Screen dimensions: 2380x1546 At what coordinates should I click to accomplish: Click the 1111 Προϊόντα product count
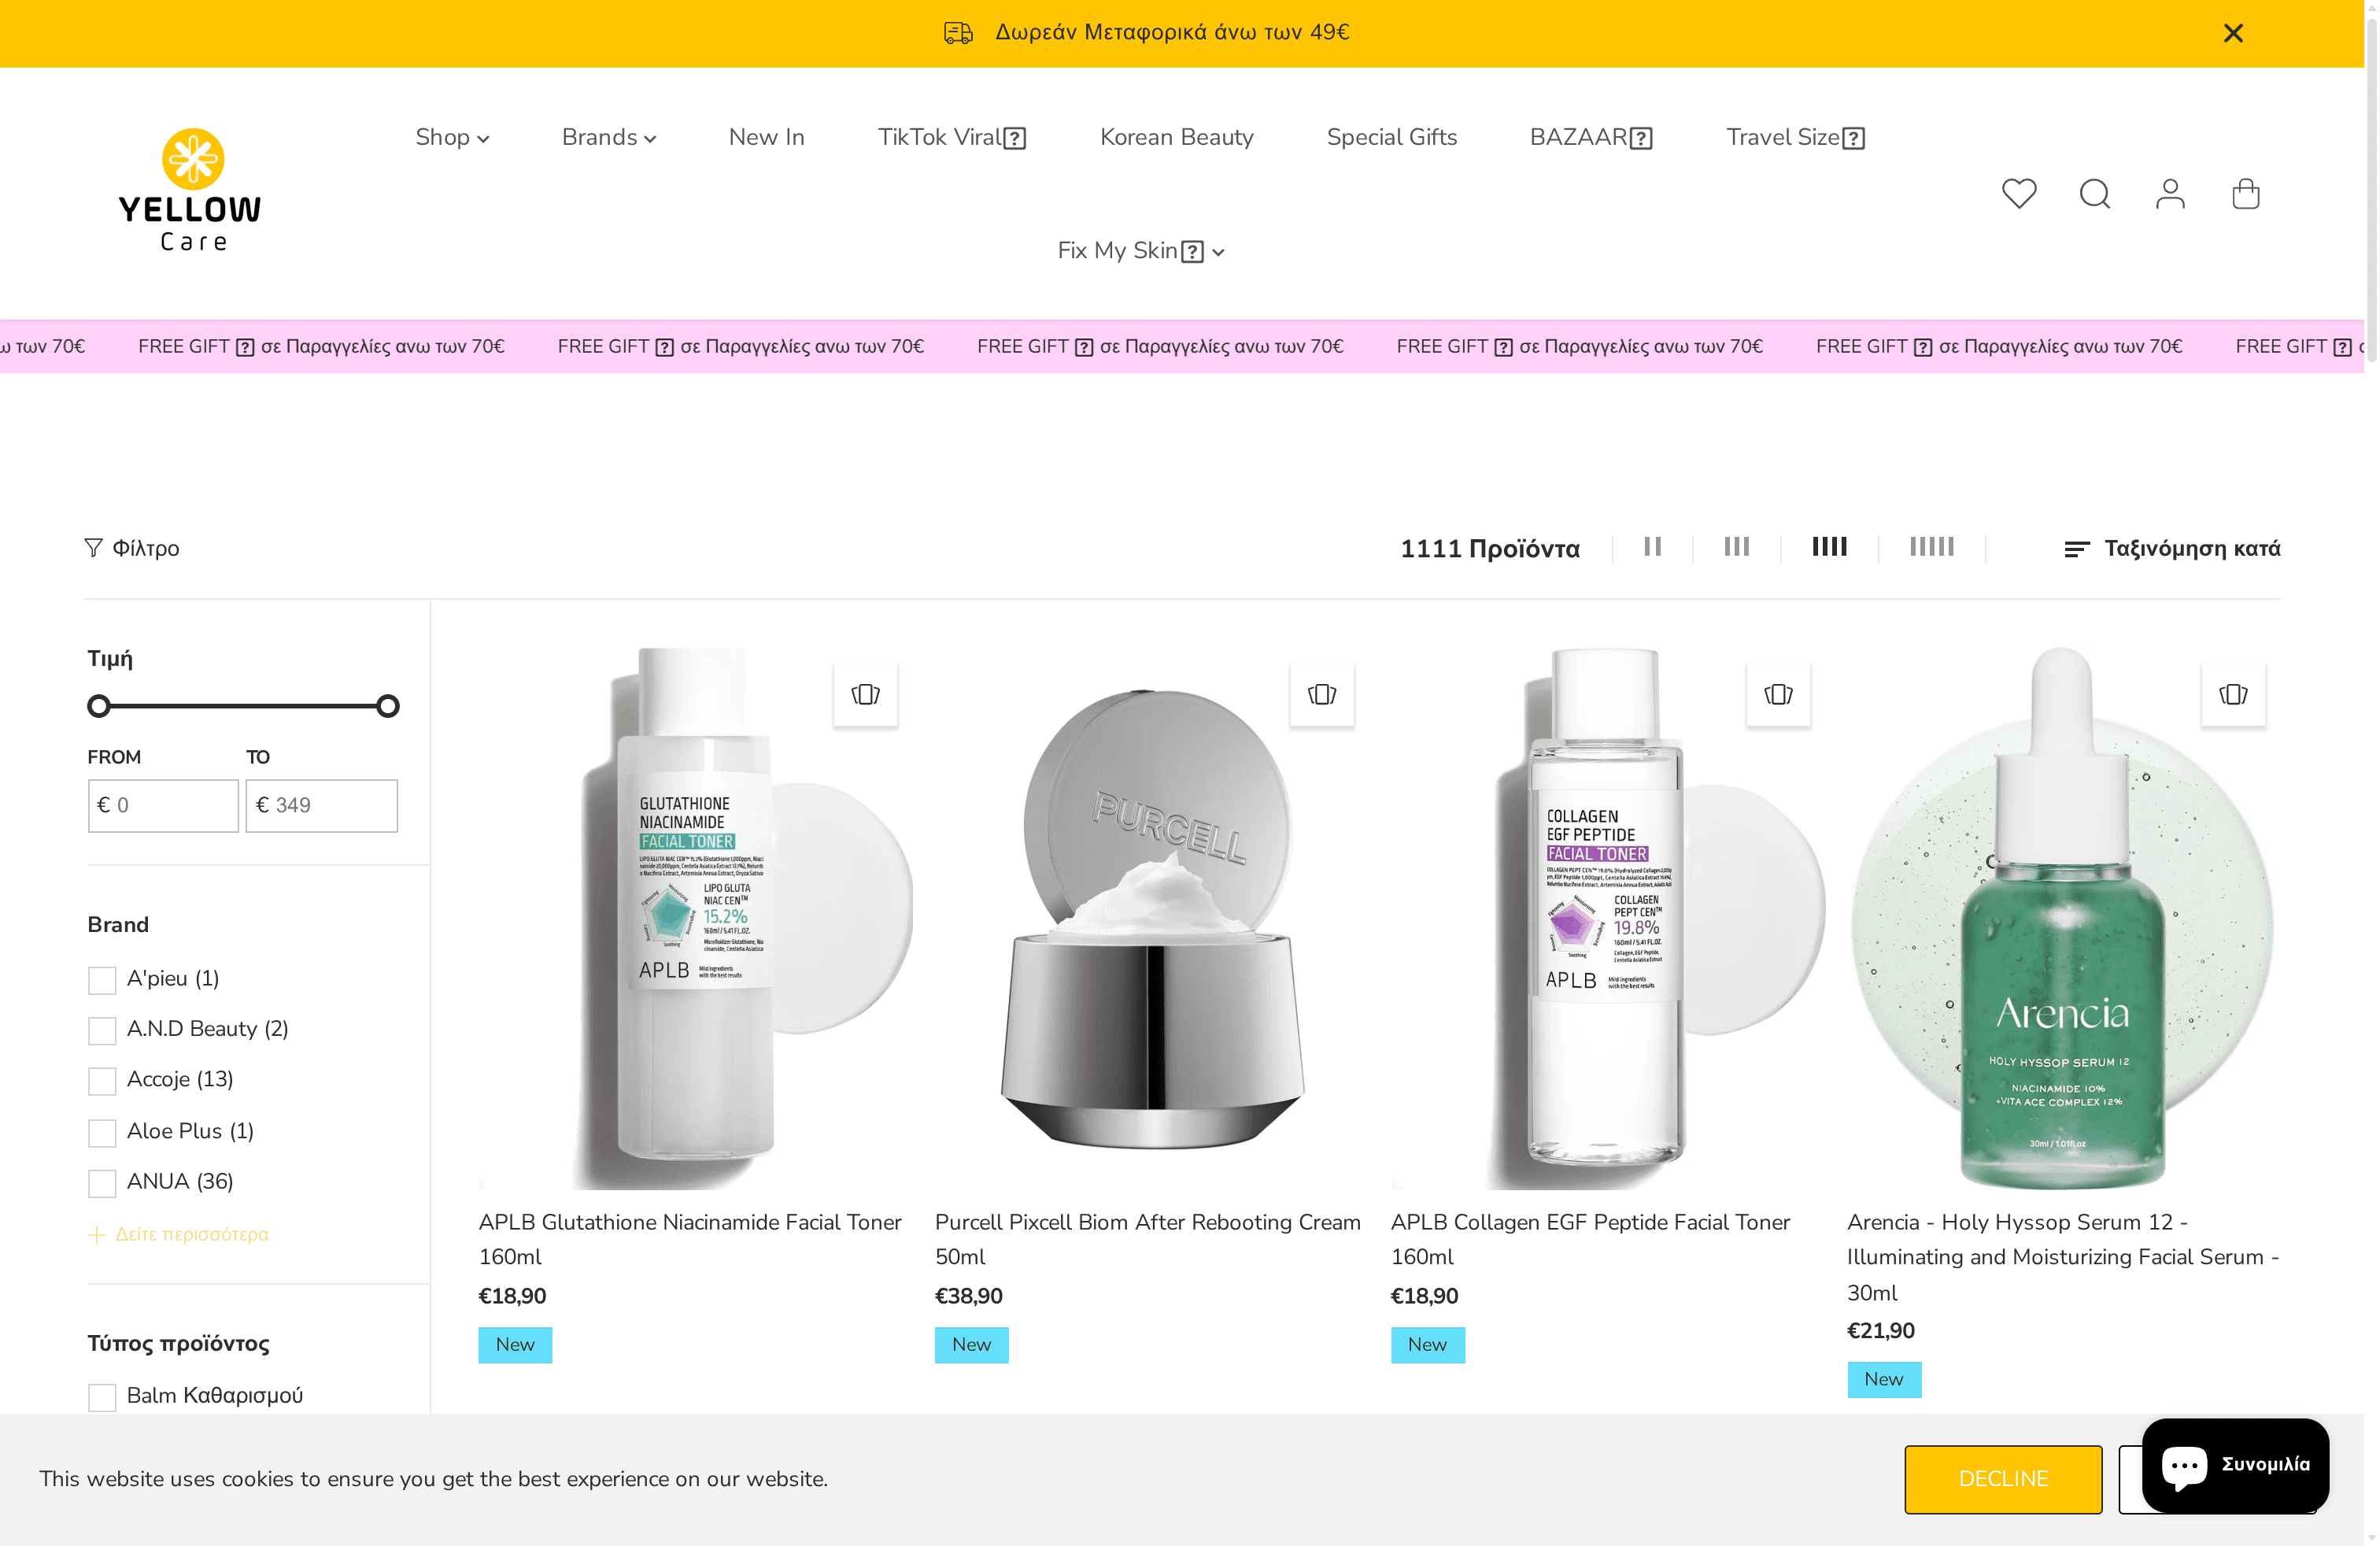1489,548
